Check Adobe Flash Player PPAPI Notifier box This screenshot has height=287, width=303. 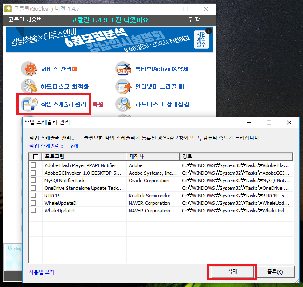34,165
